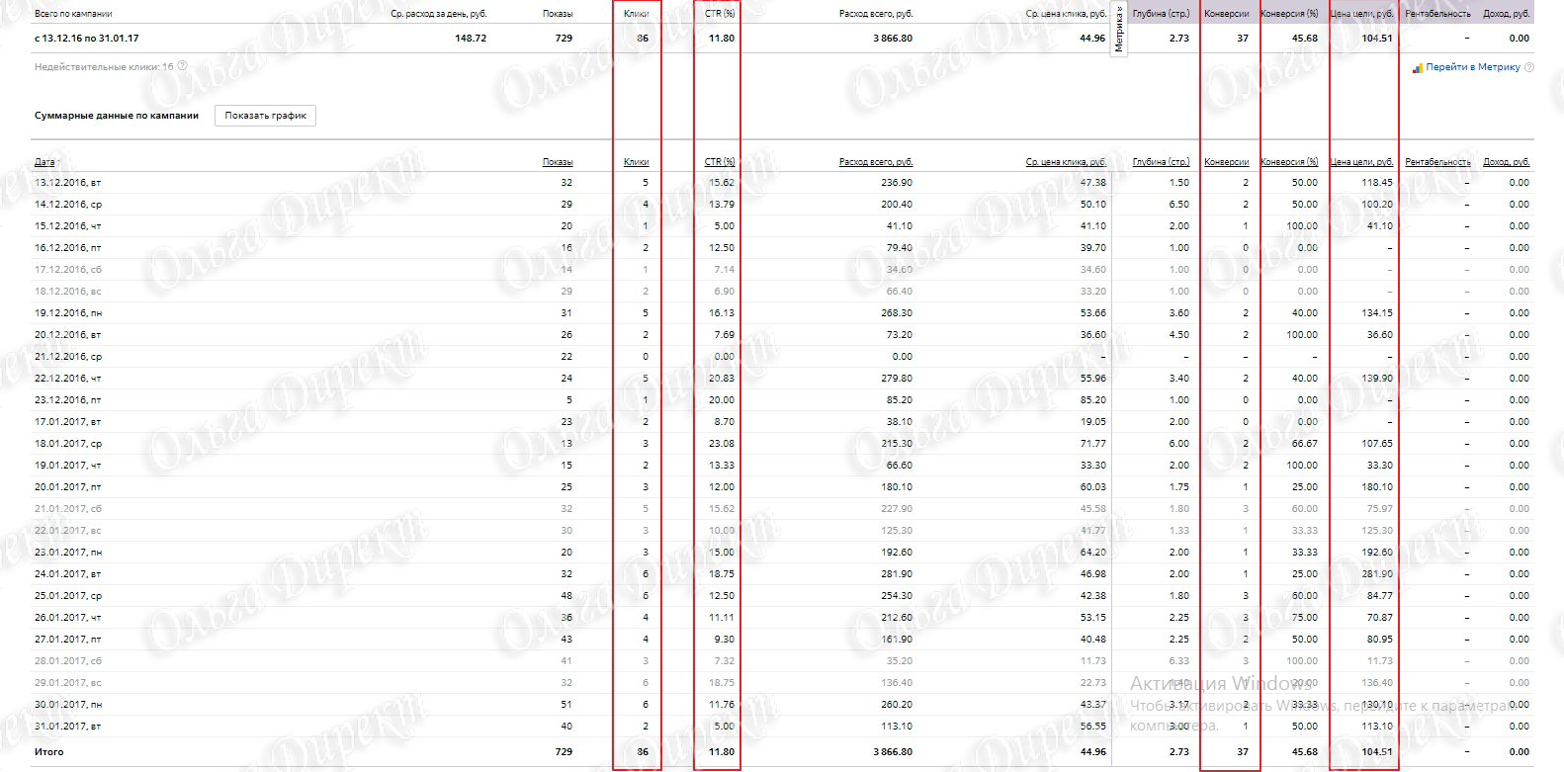Select the date 27.01.2017, пт row
Viewport: 1564px width, 772px height.
[x=782, y=640]
